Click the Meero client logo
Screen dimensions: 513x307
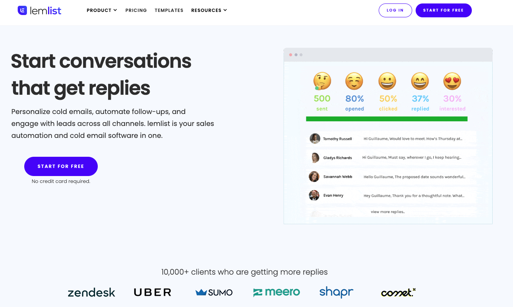[276, 292]
